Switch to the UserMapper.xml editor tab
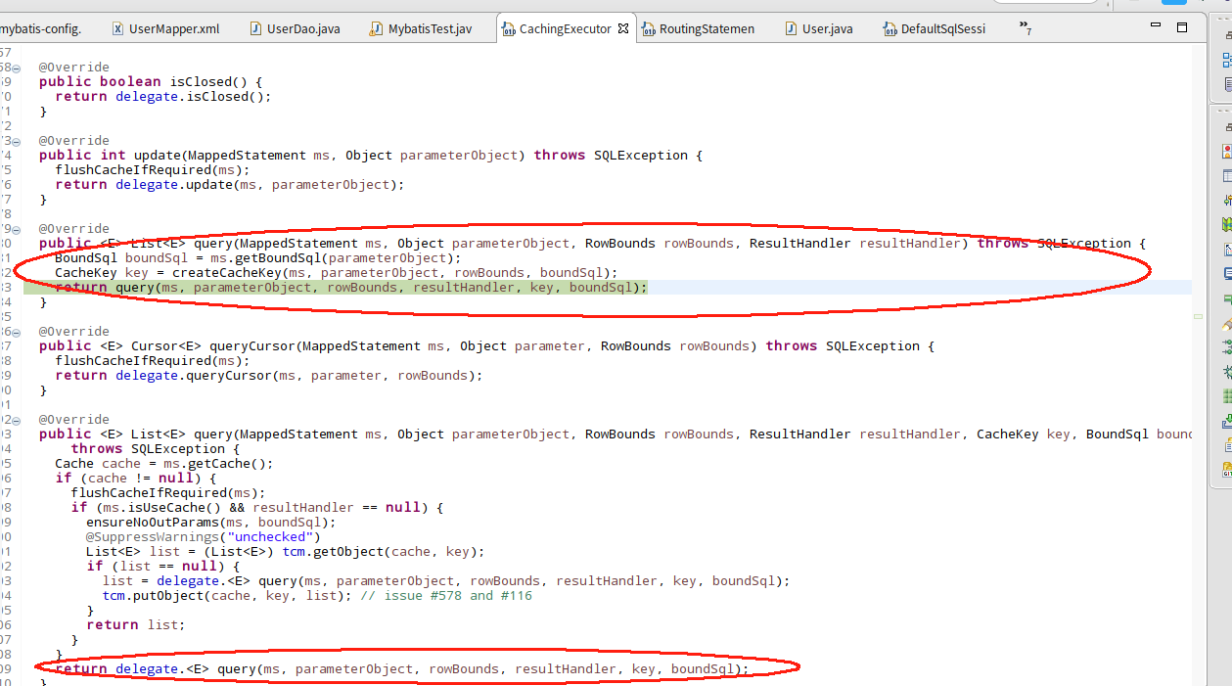 pos(165,28)
